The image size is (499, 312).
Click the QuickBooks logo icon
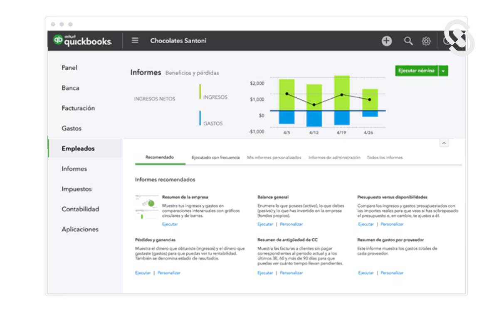[58, 40]
